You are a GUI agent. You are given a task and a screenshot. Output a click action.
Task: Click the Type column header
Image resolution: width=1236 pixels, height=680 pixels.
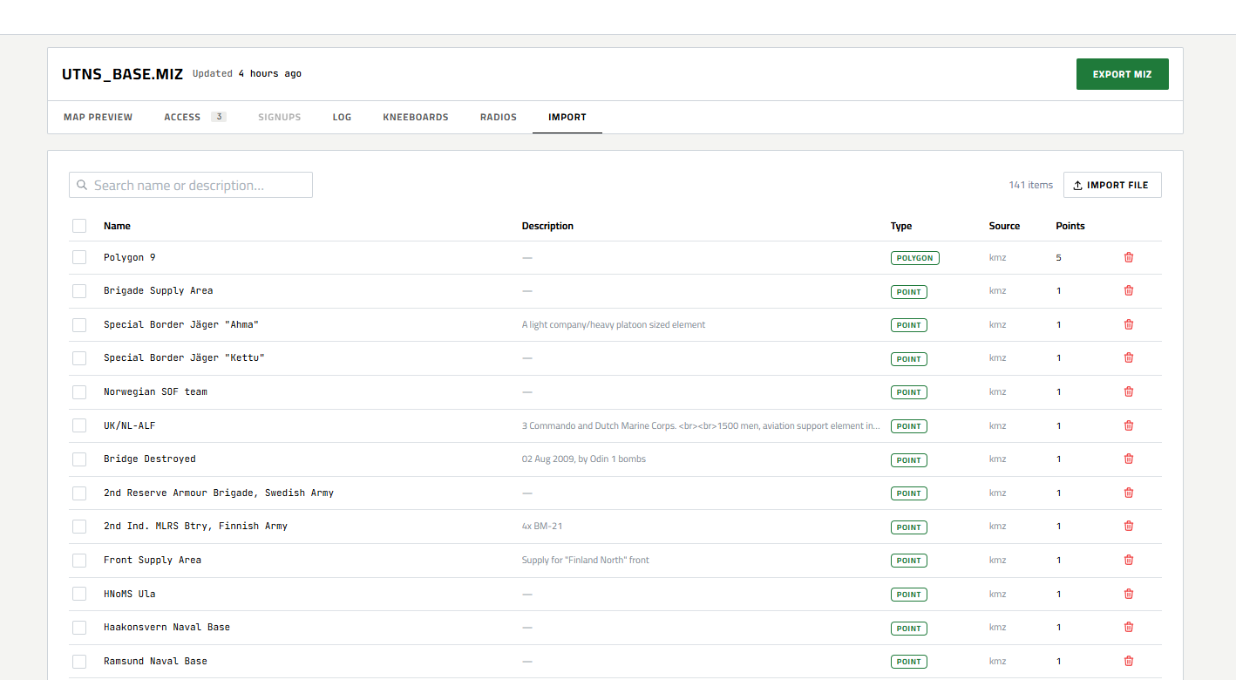(x=901, y=226)
